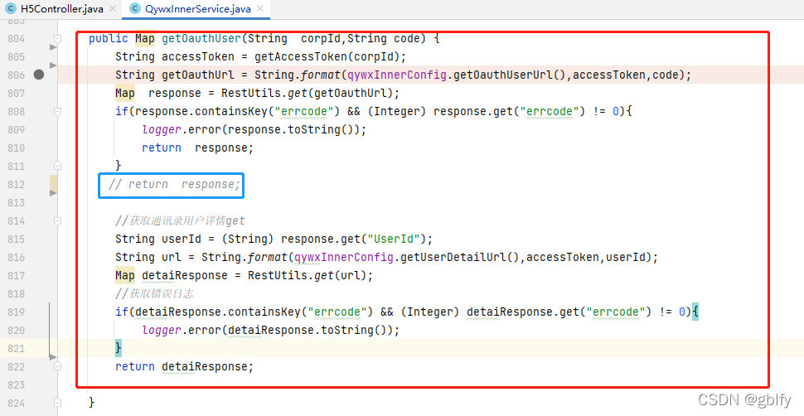
Task: Click the comment 获取通讯录用户详情get
Action: [x=180, y=220]
